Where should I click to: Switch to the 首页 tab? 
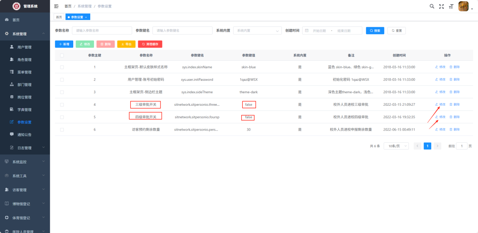[59, 17]
